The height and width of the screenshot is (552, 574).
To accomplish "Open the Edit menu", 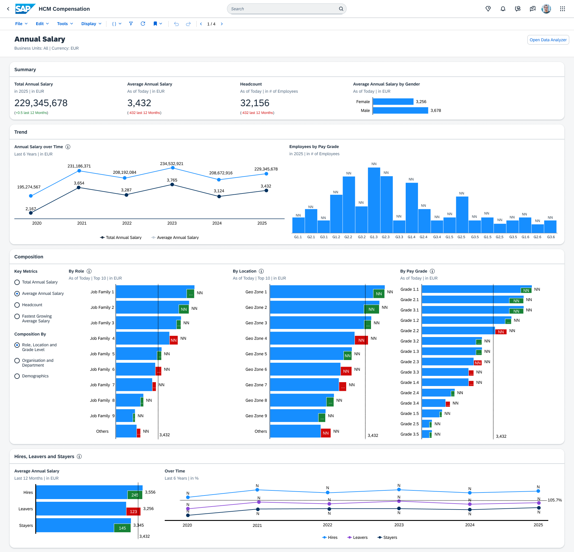I will (42, 24).
